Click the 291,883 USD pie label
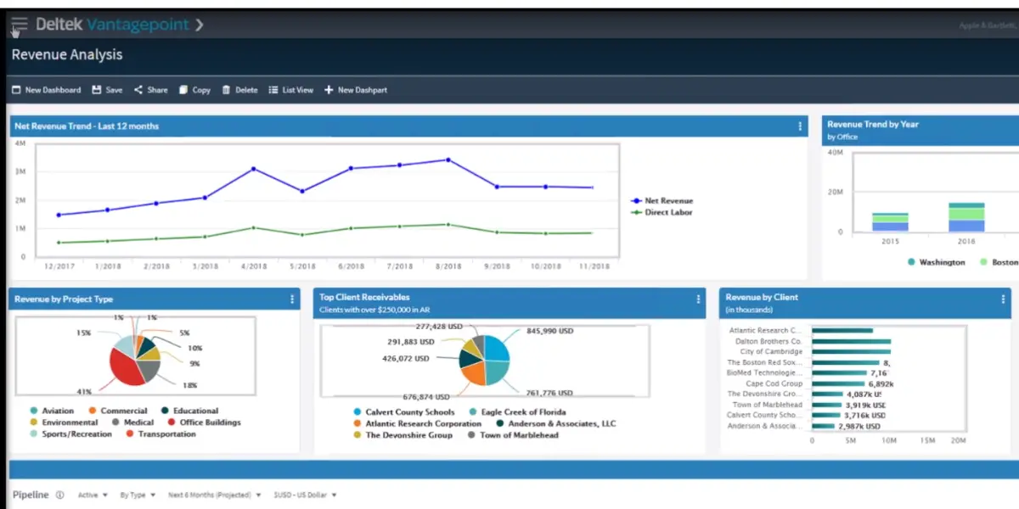Screen dimensions: 1019x509 pos(411,342)
